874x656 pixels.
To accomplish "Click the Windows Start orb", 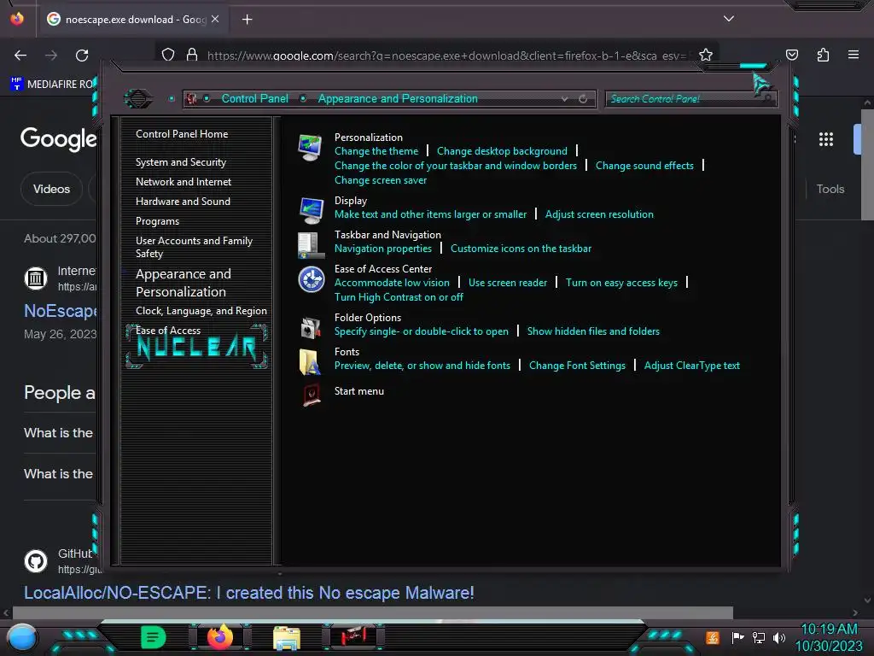I will click(22, 638).
